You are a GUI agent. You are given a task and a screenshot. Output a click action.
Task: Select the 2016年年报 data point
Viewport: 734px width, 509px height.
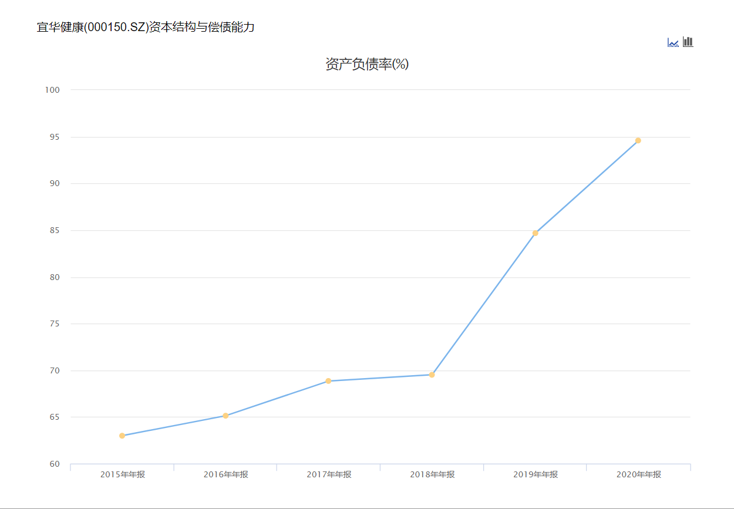click(225, 416)
